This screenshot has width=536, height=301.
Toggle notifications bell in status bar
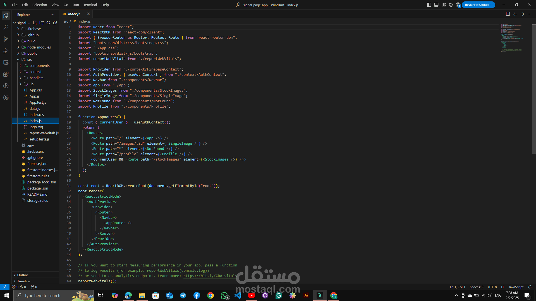[530, 287]
